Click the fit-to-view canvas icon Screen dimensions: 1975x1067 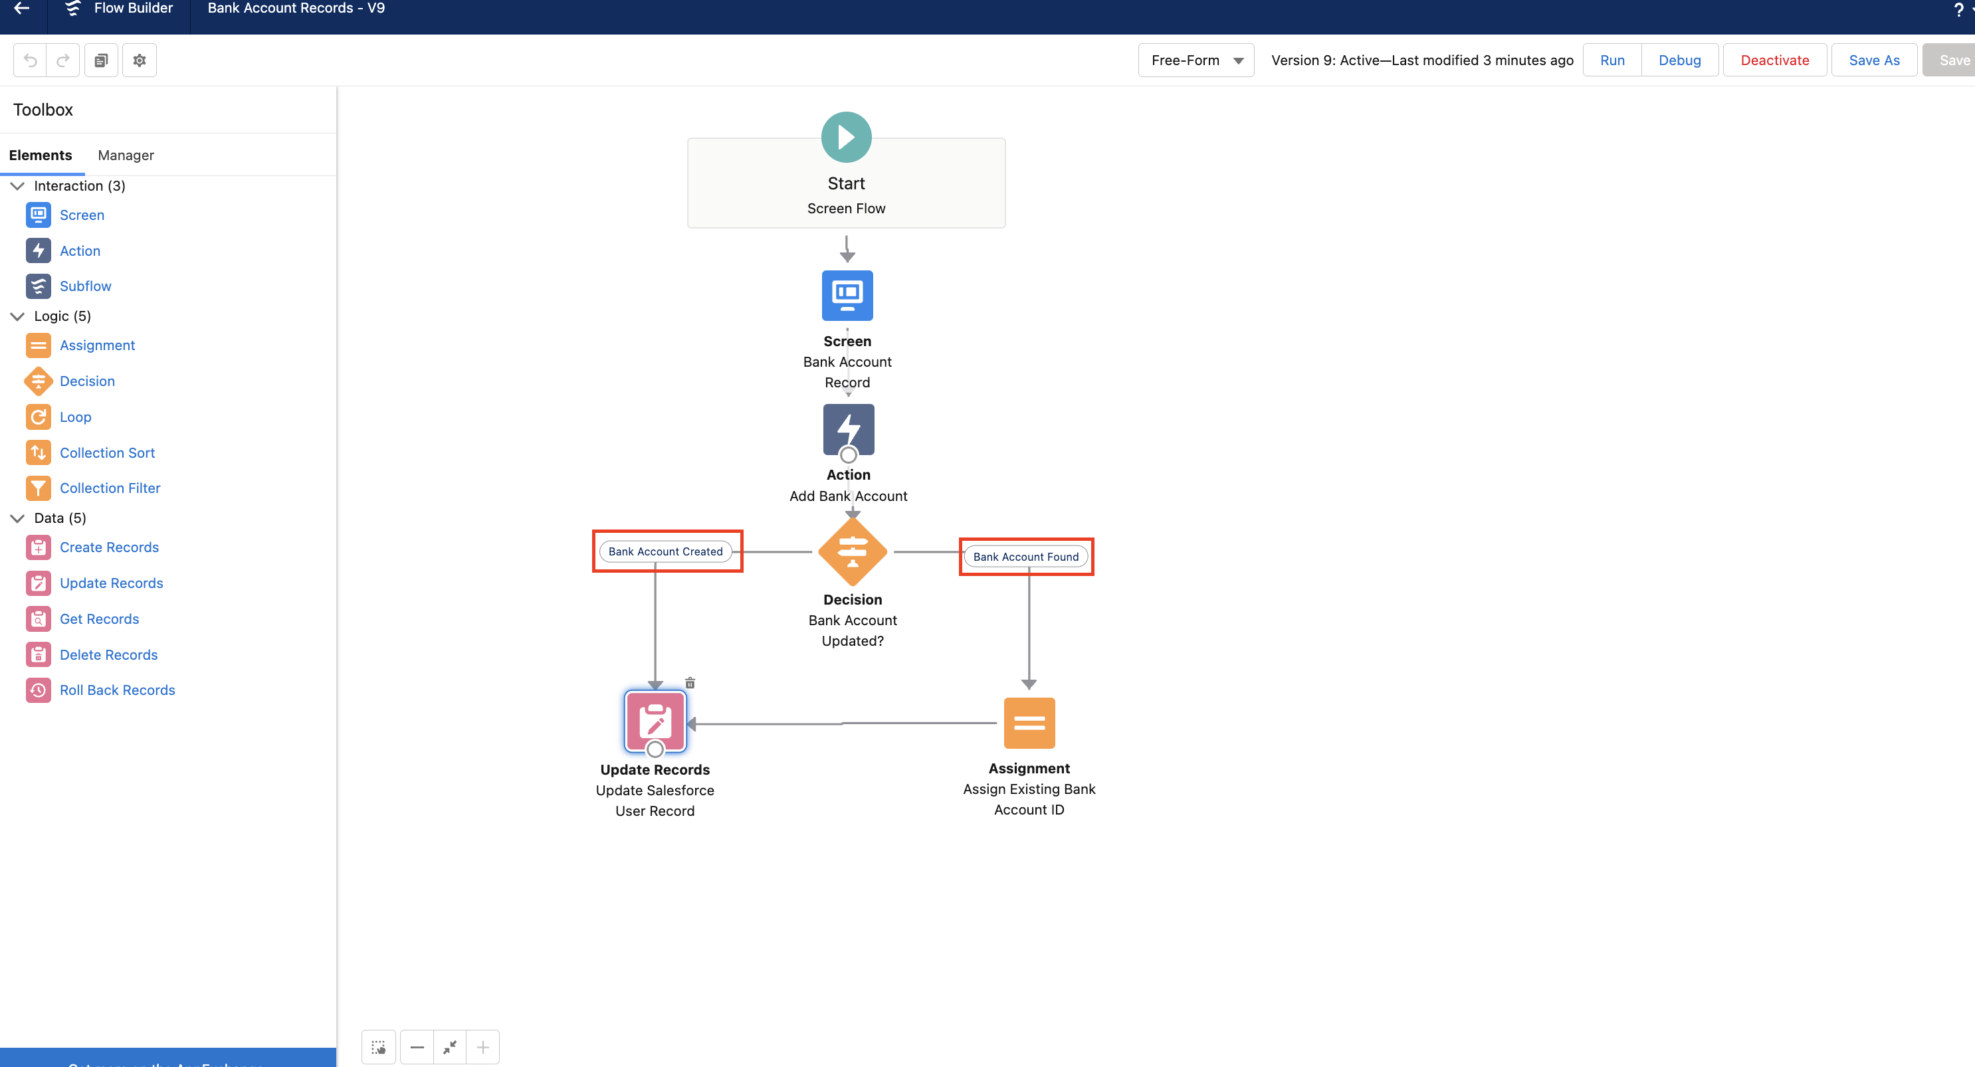coord(450,1047)
